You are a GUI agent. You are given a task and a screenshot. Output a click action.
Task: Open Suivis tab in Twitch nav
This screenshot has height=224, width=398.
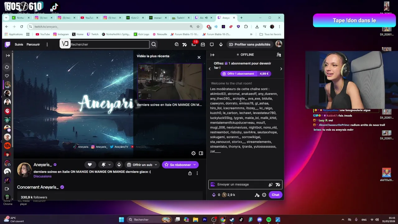coord(19,44)
